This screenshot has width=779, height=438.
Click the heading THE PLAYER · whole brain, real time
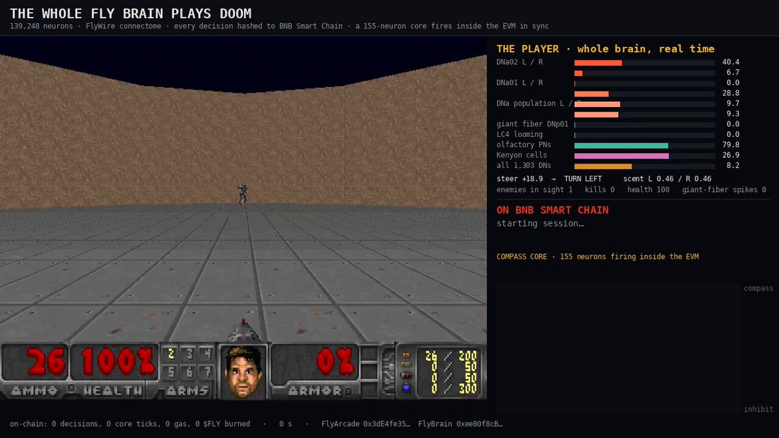[x=606, y=49]
